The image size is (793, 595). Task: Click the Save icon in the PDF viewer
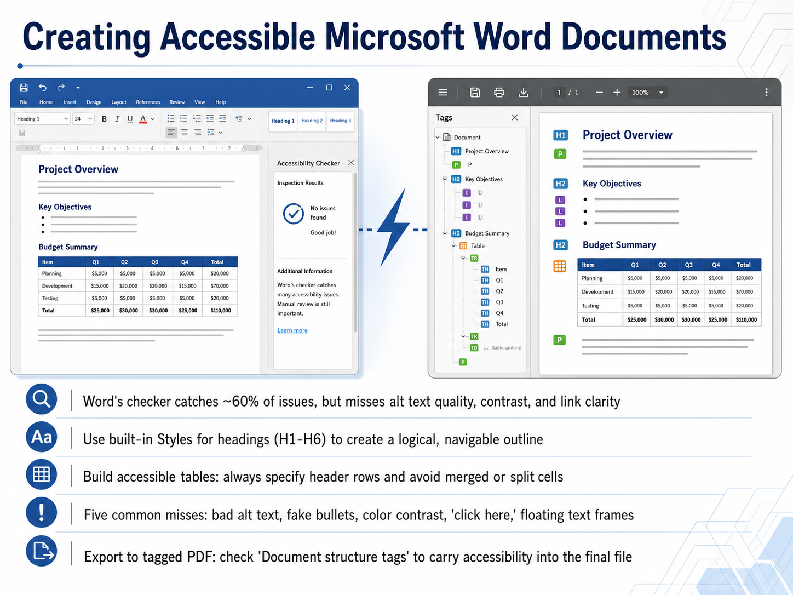pyautogui.click(x=475, y=93)
